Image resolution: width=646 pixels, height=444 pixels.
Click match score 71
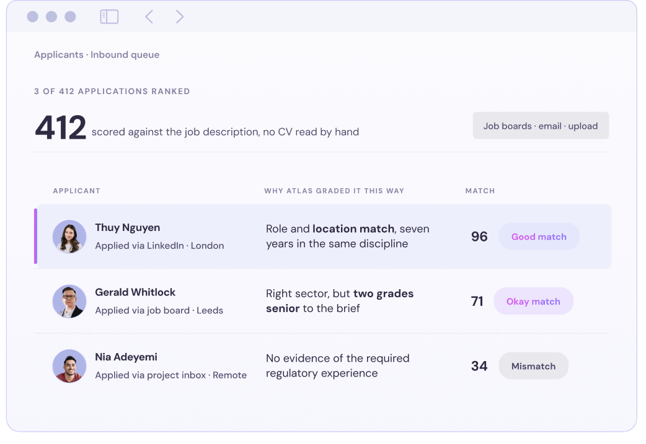(x=477, y=301)
